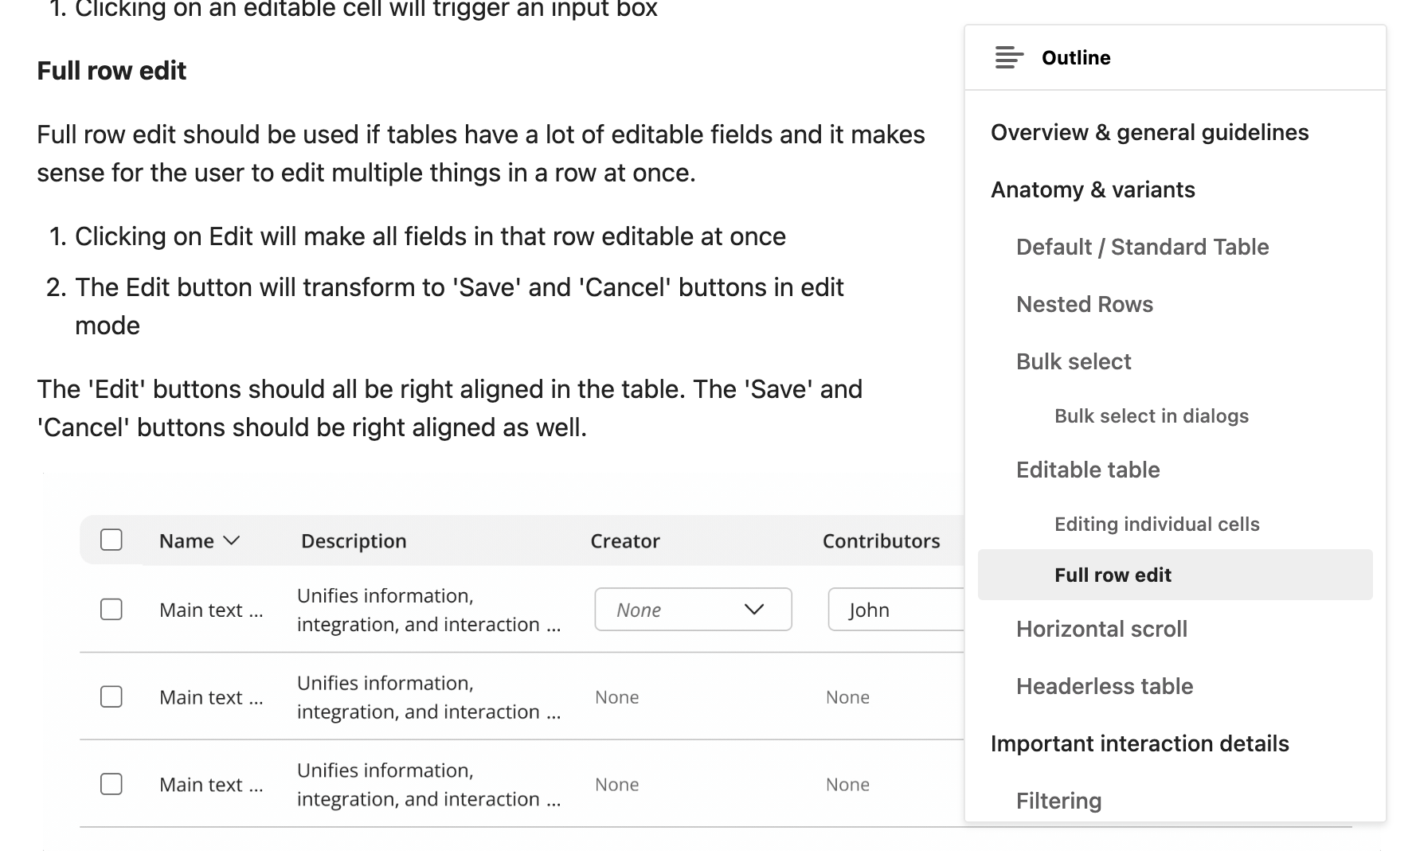Screen dimensions: 1416x858
Task: Click the Outline panel icon
Action: tap(1009, 57)
